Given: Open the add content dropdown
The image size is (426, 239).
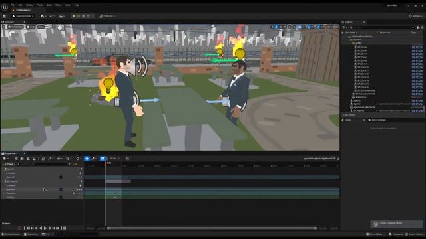Looking at the screenshot, I should click(43, 16).
